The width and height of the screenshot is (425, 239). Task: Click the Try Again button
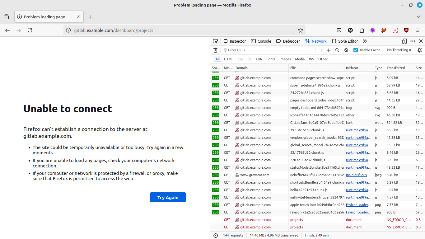[168, 197]
